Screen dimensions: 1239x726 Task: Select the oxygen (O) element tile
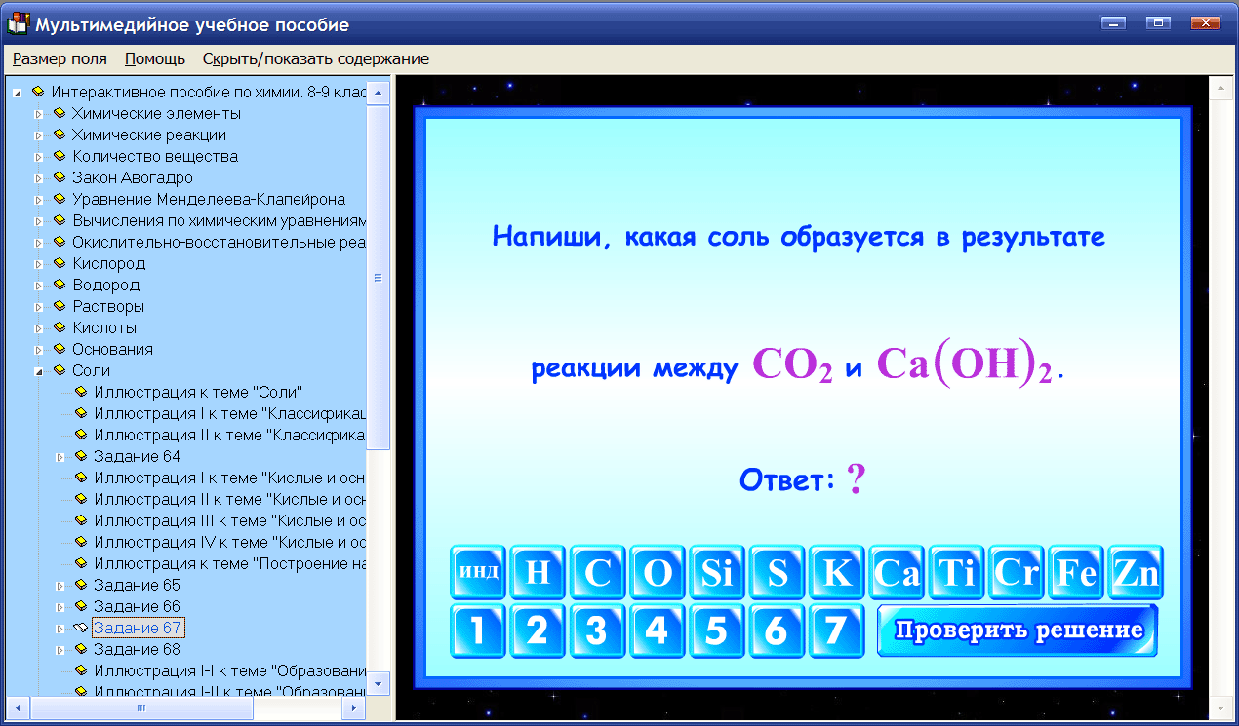(x=657, y=573)
